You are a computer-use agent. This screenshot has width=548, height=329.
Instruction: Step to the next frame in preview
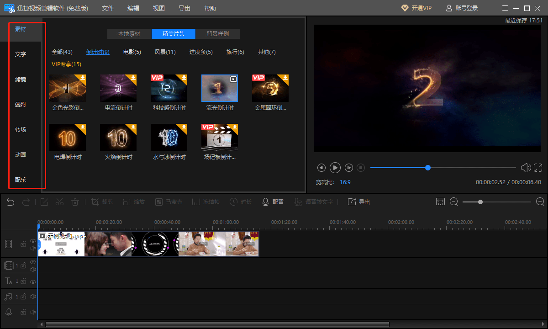tap(349, 168)
